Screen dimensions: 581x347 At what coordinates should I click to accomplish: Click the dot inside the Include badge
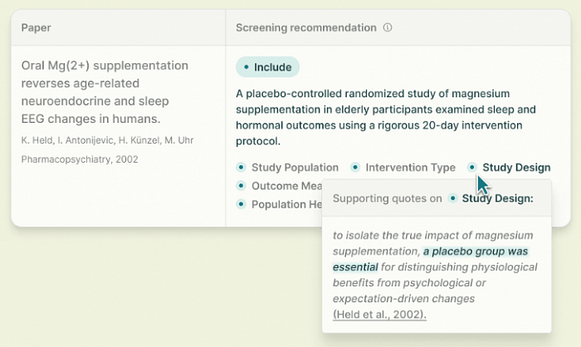click(246, 67)
